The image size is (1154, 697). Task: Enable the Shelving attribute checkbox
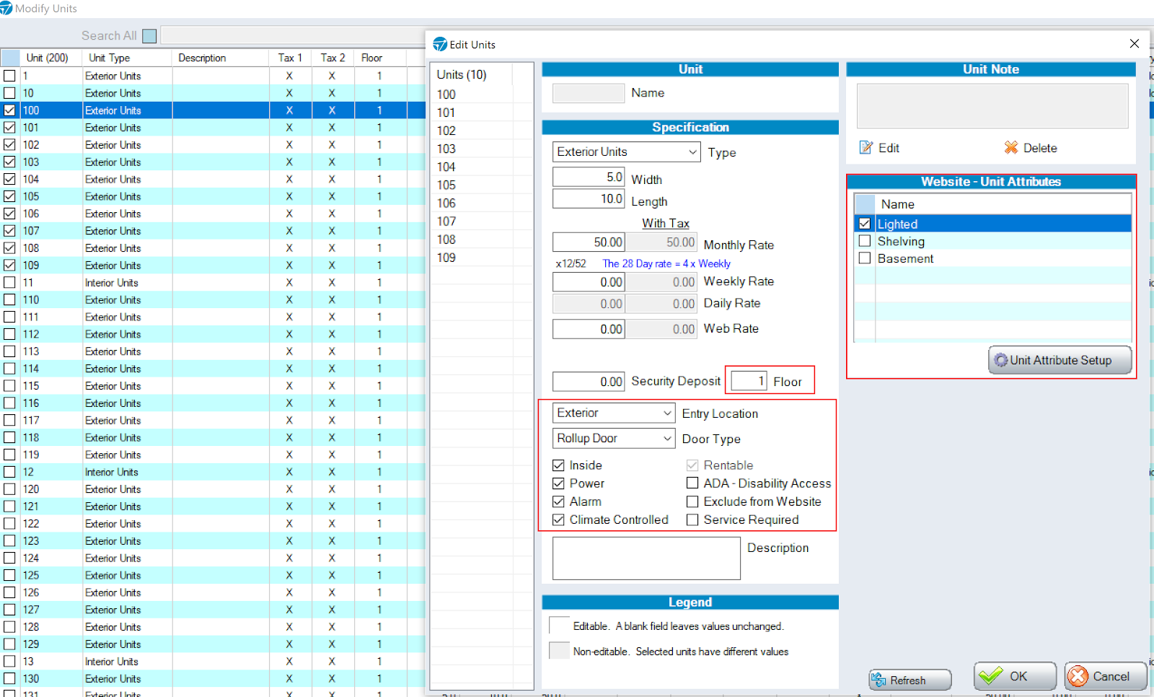865,241
